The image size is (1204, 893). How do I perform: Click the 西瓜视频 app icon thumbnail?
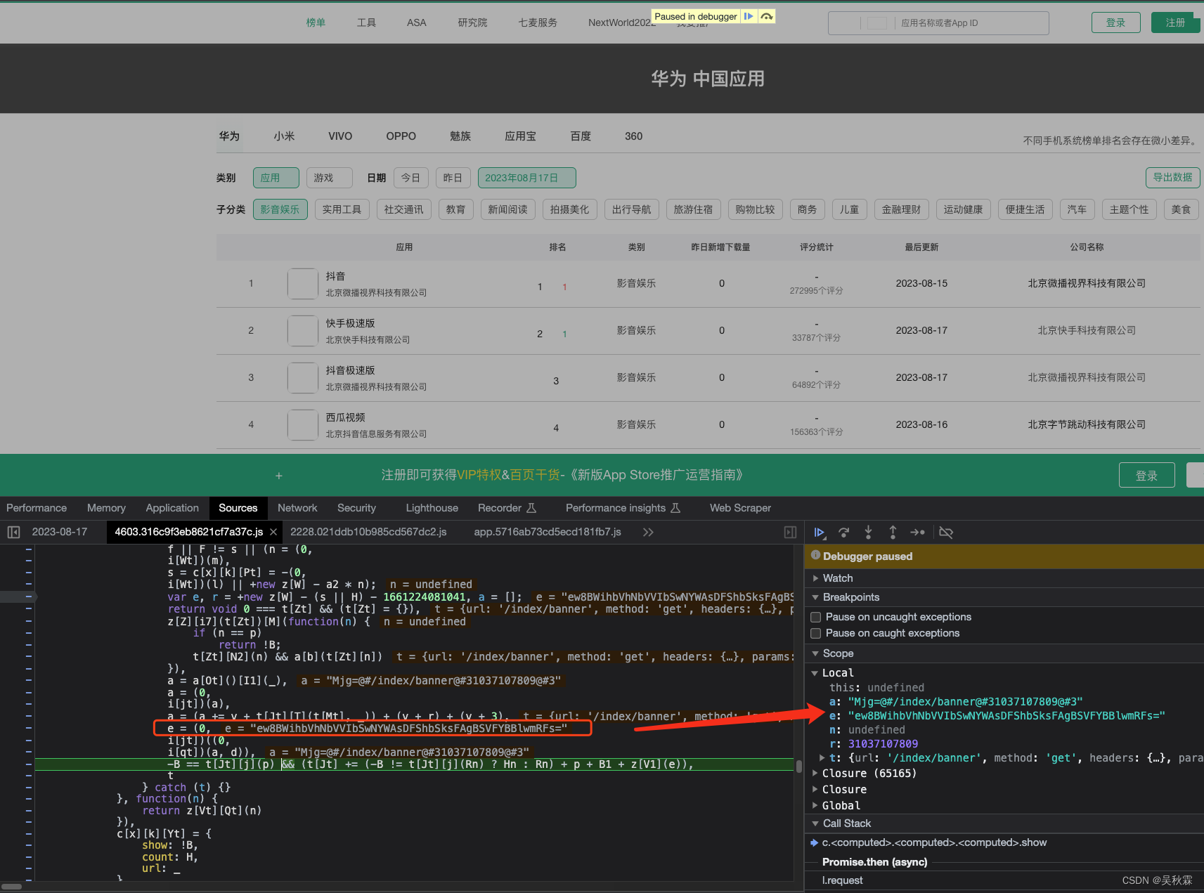pyautogui.click(x=303, y=425)
